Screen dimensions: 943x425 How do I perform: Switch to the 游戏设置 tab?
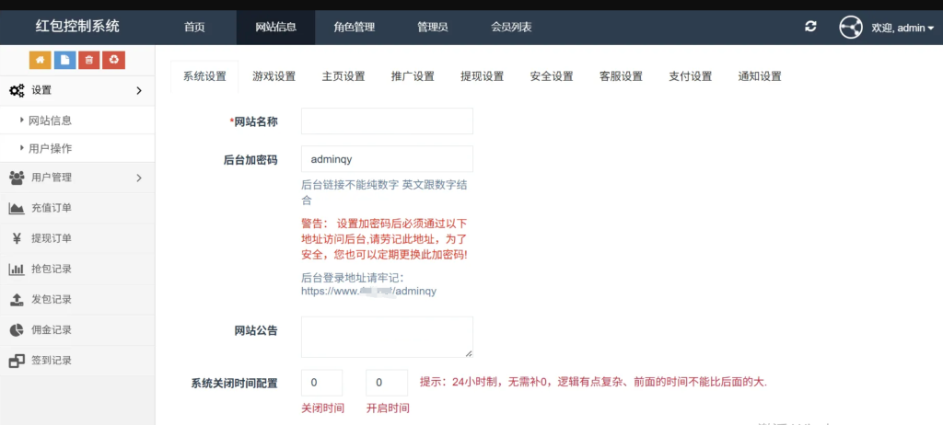coord(274,76)
